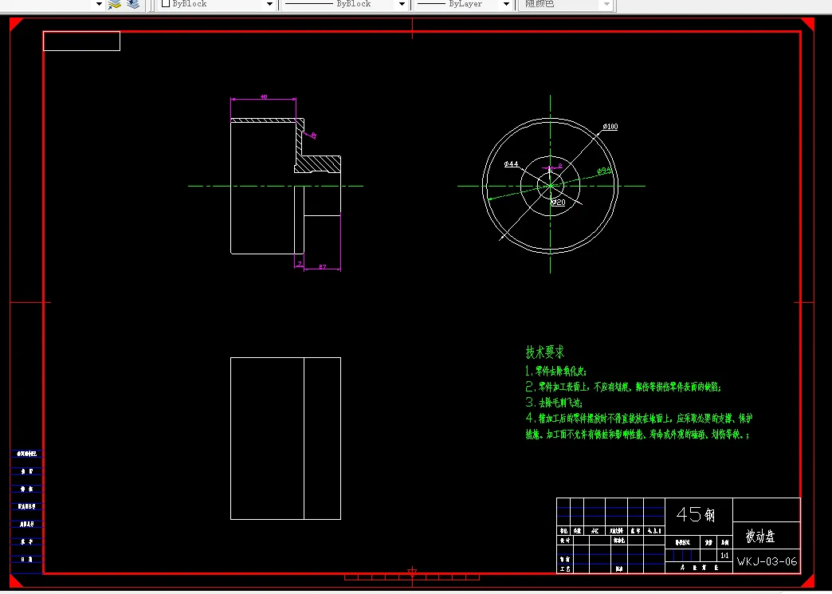The width and height of the screenshot is (832, 594).
Task: Select the magenta 40 width dimension
Action: [264, 97]
